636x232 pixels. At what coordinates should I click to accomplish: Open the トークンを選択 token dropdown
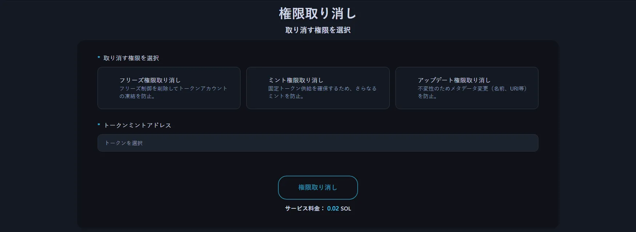pyautogui.click(x=318, y=143)
